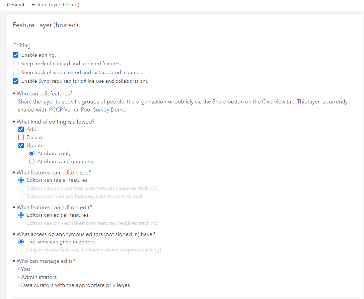Disable the Enable editing checkbox
The height and width of the screenshot is (299, 364).
16,55
